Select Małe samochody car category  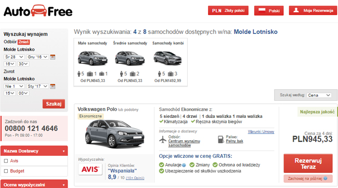click(93, 62)
